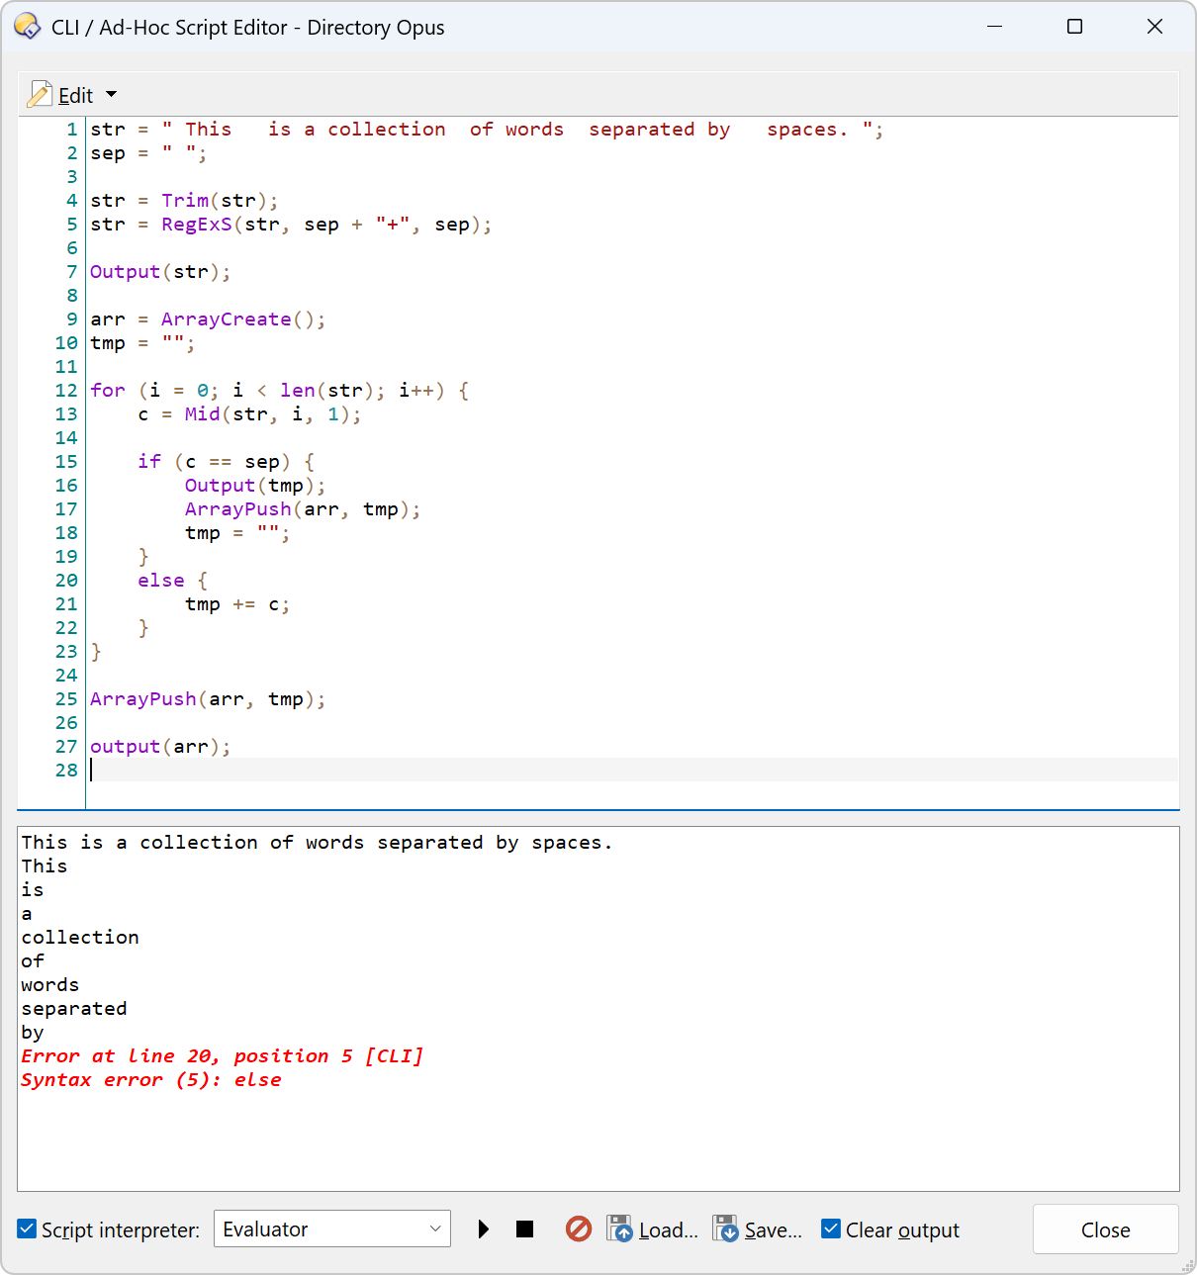Uncheck the Clear output checkbox

click(831, 1229)
